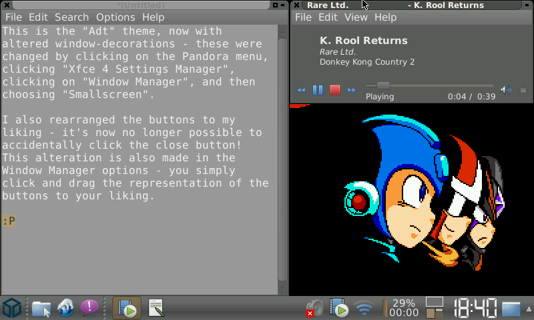Open the Pandora menu cube icon

pos(12,308)
